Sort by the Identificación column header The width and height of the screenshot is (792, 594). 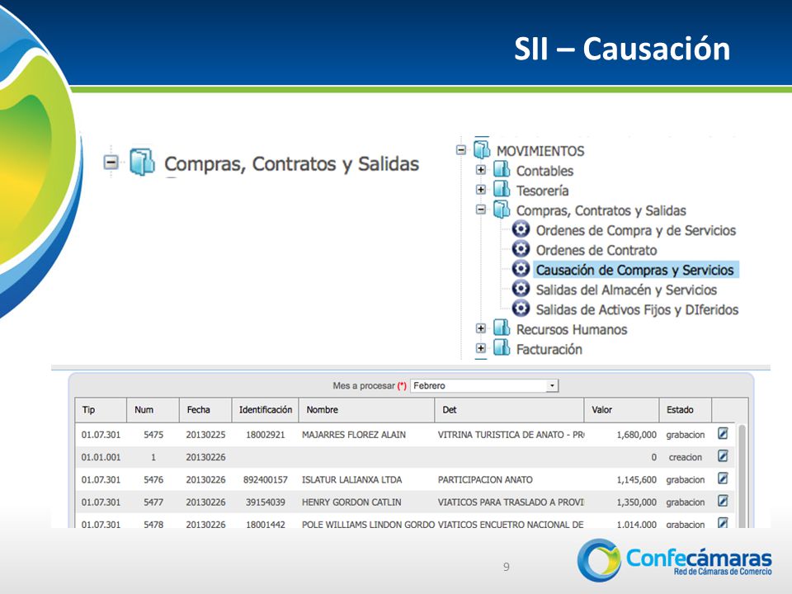tap(265, 410)
